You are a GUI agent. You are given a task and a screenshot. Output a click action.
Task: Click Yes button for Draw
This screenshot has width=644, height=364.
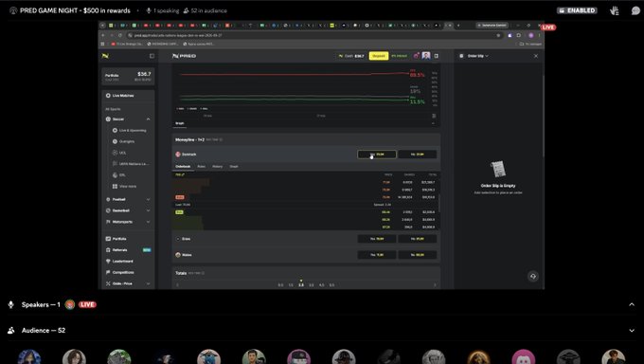click(x=377, y=239)
